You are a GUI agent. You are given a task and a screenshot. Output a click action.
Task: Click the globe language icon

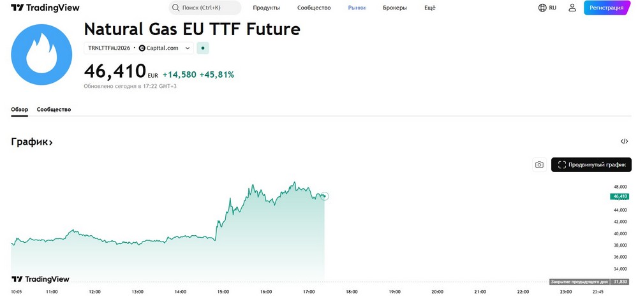[542, 8]
